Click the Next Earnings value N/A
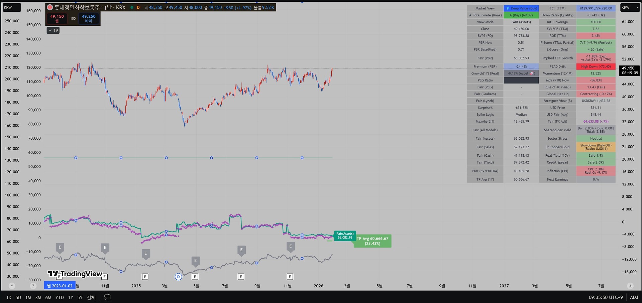The height and width of the screenshot is (303, 642). (596, 179)
